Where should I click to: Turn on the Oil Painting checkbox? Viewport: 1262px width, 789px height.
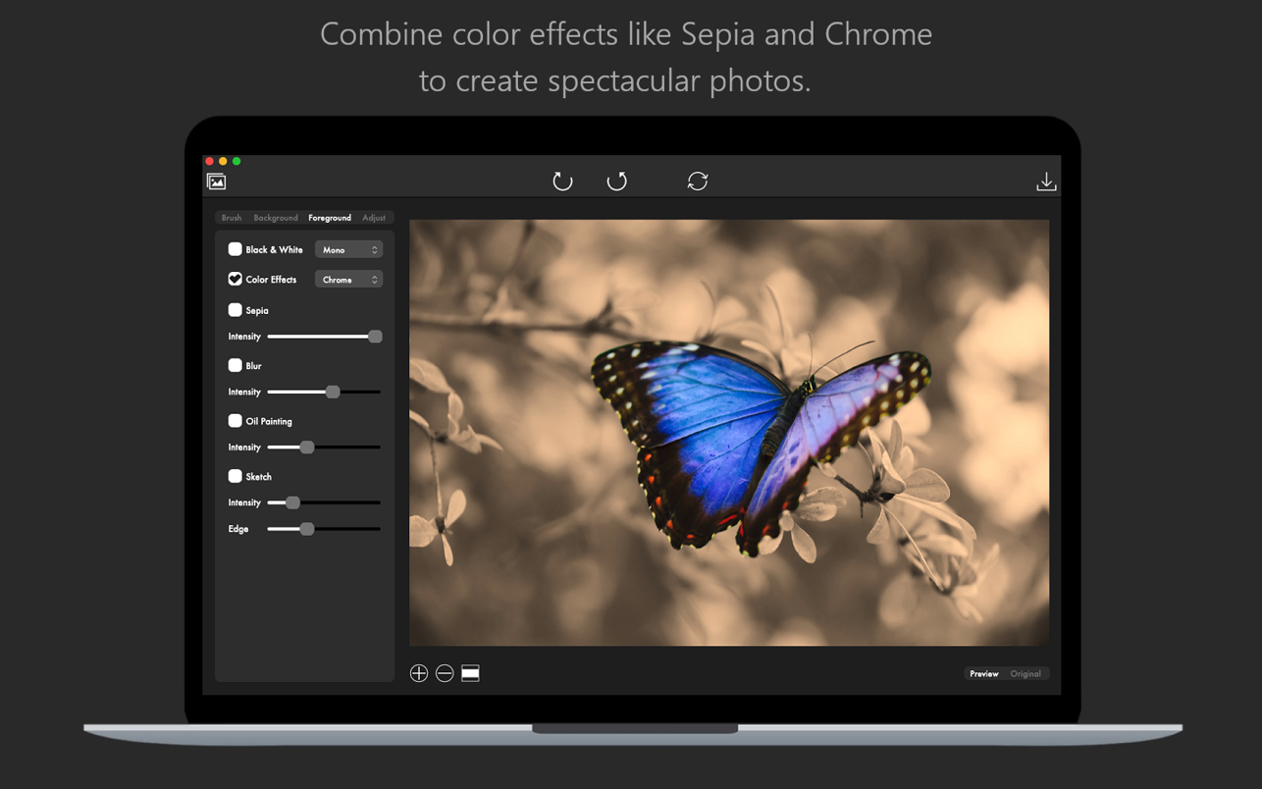coord(236,421)
